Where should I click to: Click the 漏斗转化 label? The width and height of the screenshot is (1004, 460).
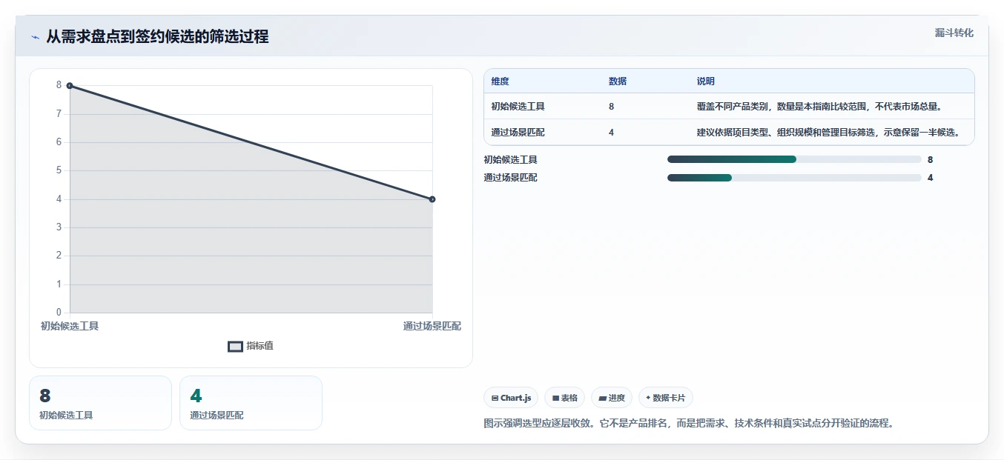[954, 33]
